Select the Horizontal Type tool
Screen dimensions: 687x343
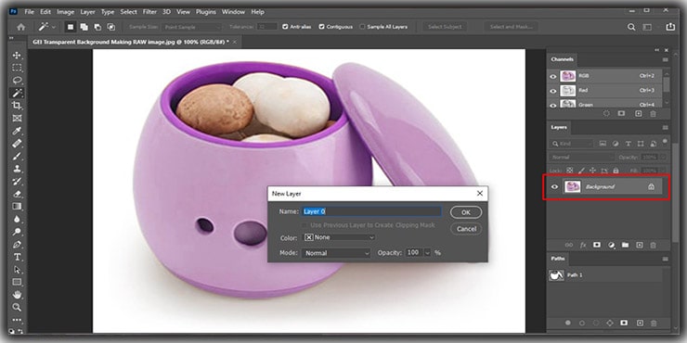pyautogui.click(x=17, y=257)
